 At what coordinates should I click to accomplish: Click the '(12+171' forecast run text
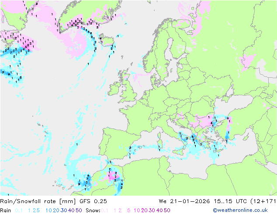(x=263, y=201)
